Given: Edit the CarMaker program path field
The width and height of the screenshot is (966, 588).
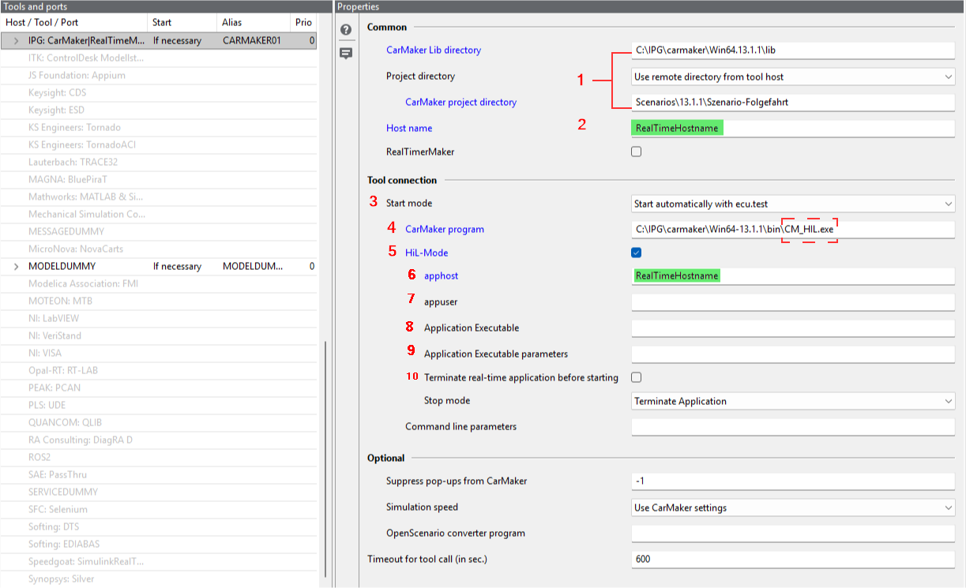Looking at the screenshot, I should click(793, 229).
